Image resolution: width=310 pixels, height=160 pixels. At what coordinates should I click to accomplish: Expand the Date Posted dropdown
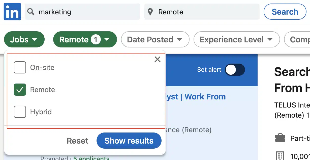155,40
